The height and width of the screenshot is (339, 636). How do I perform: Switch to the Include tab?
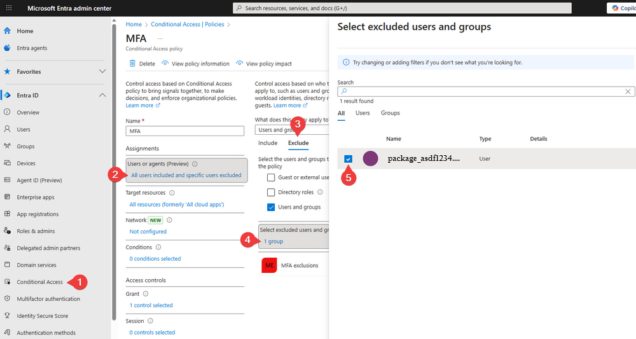point(267,143)
